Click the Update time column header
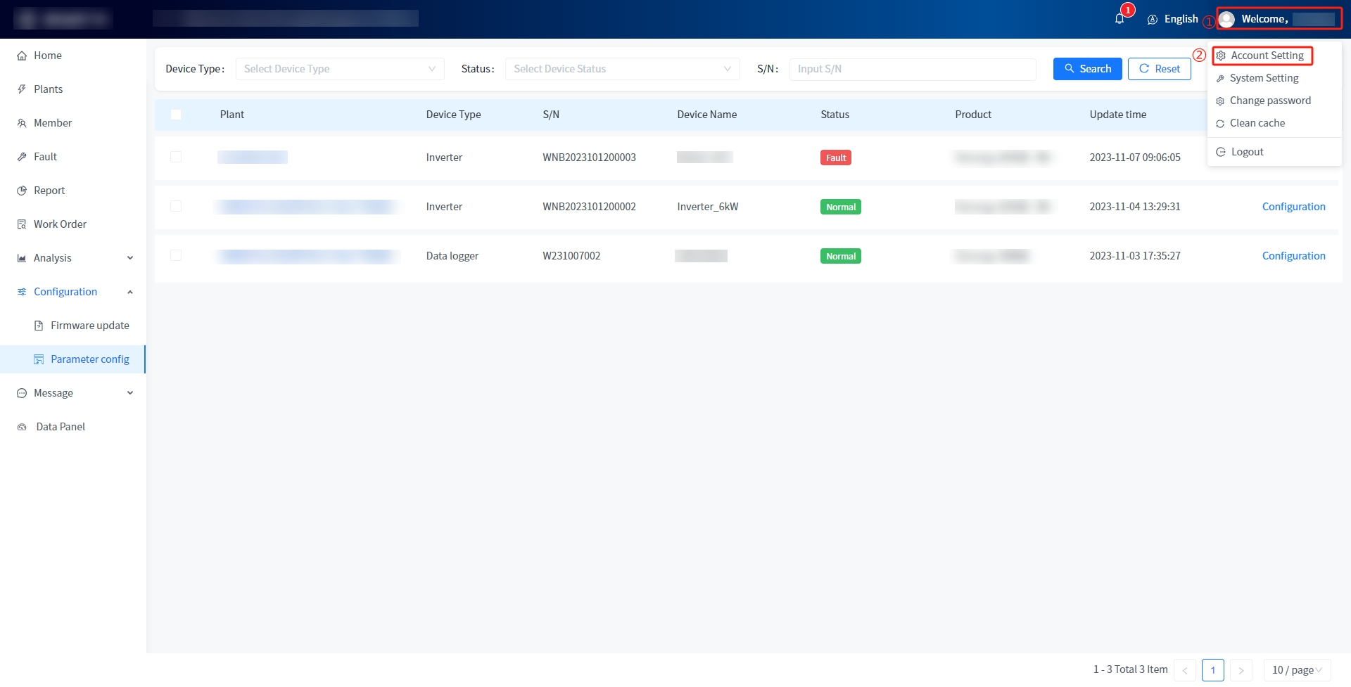The height and width of the screenshot is (687, 1351). [x=1117, y=115]
